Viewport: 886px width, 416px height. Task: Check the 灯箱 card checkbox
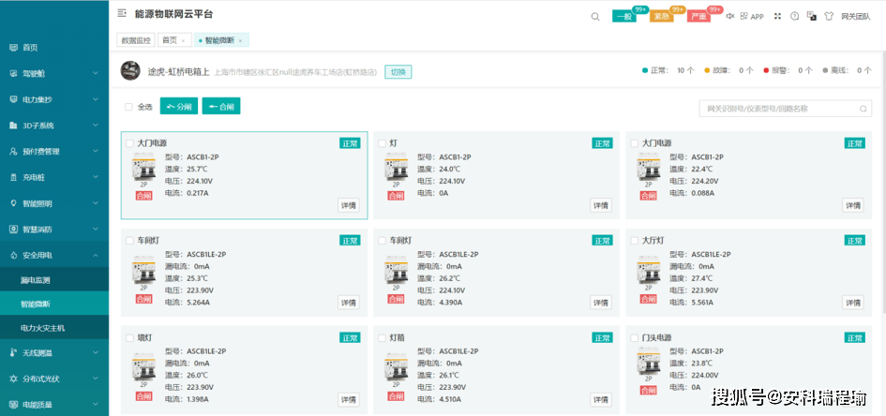pos(382,338)
